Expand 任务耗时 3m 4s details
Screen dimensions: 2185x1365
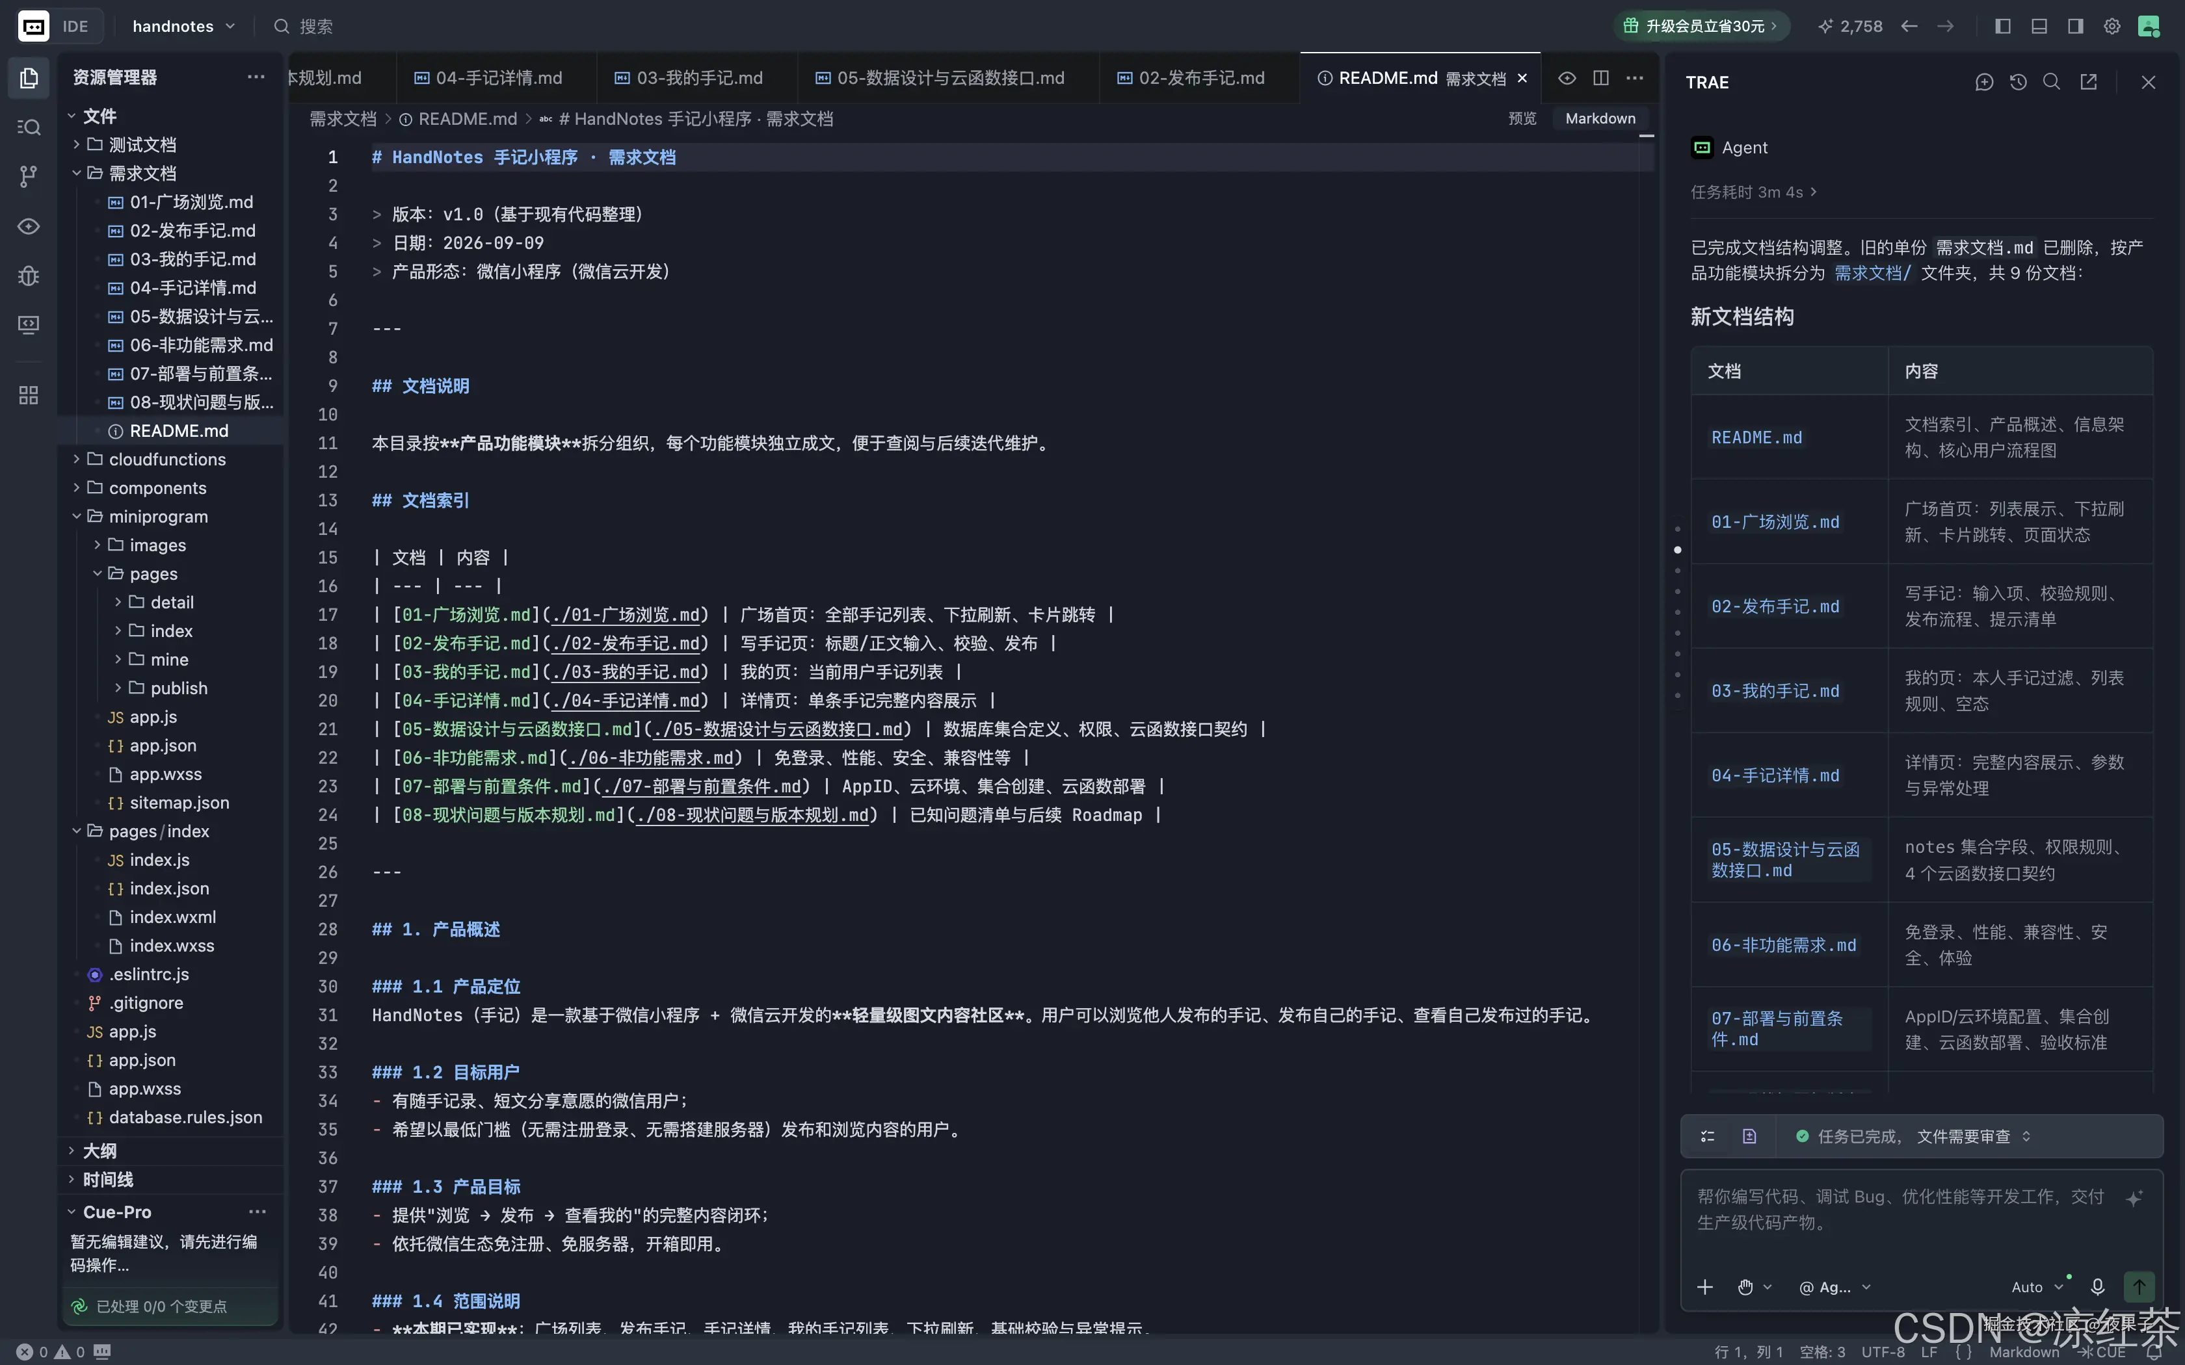pyautogui.click(x=1753, y=191)
